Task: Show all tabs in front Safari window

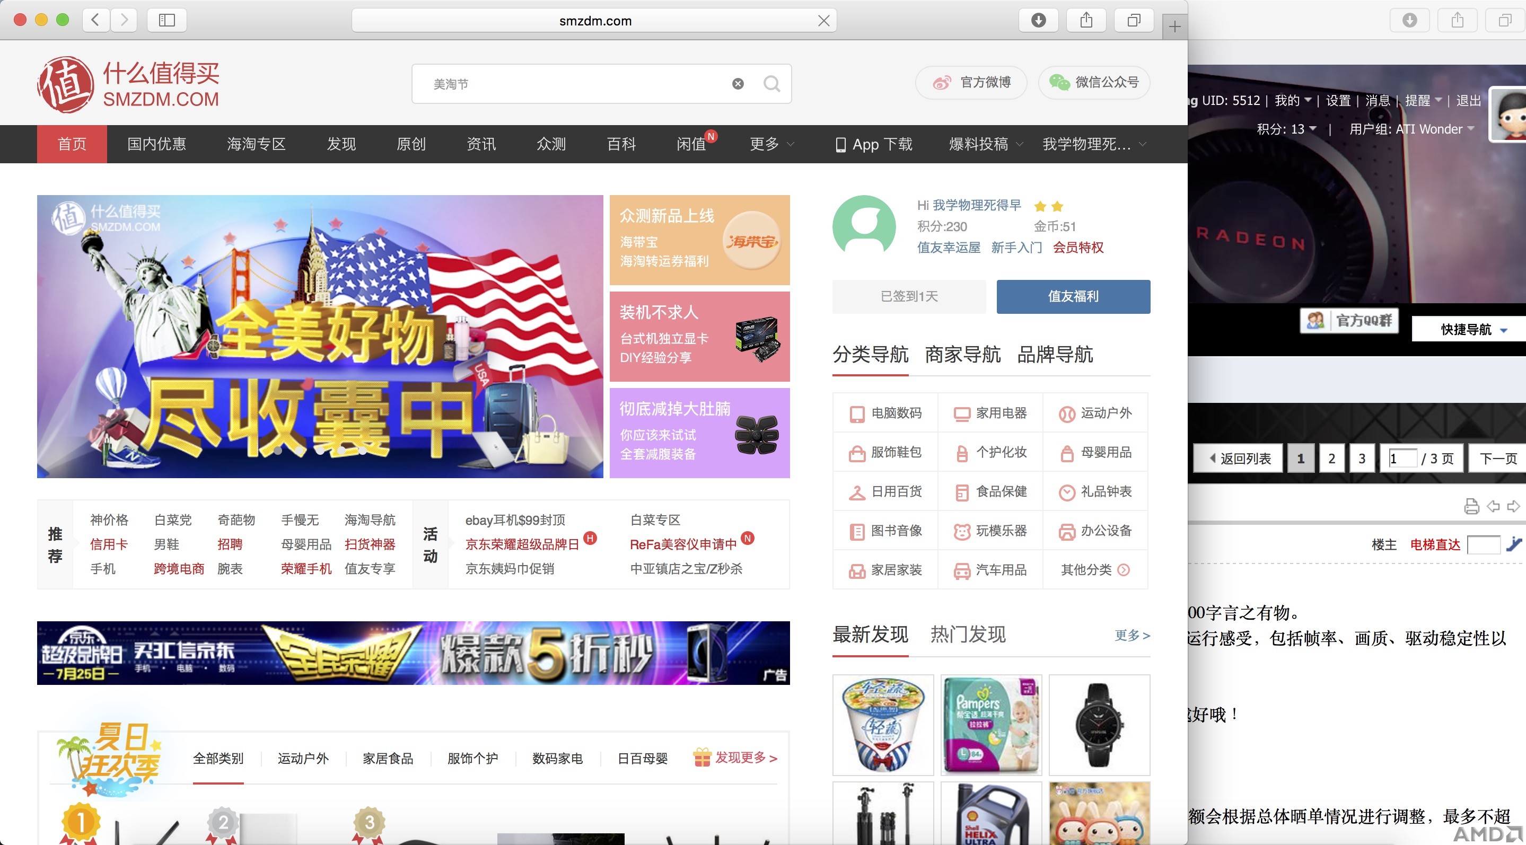Action: 1133,20
